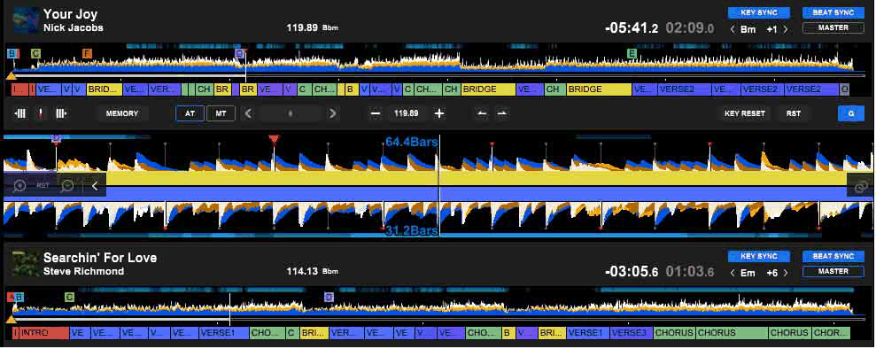
Task: Click the KEY RESET button
Action: click(745, 113)
